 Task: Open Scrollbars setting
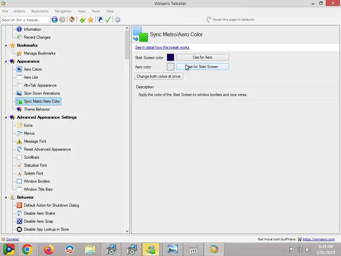point(31,157)
